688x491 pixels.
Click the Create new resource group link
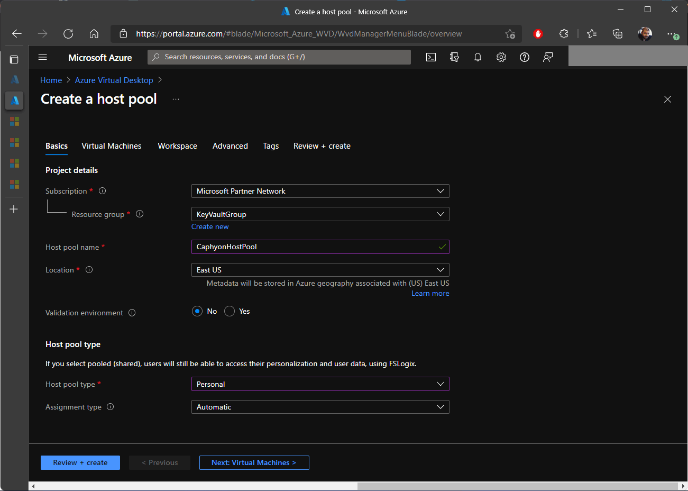point(210,226)
